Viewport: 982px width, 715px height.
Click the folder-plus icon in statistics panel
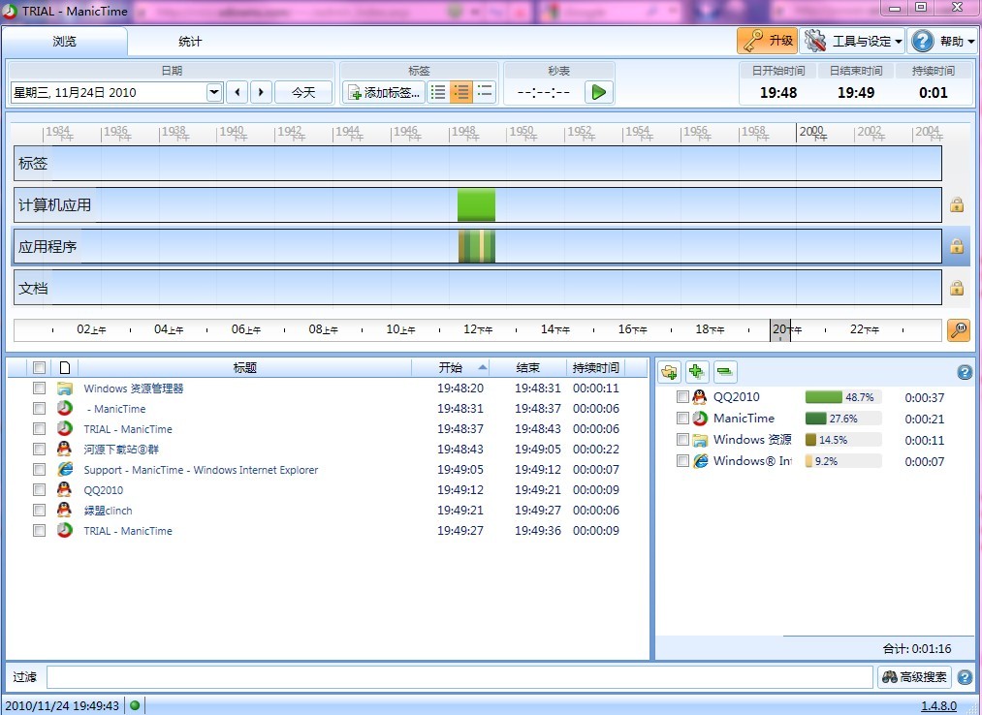coord(670,372)
